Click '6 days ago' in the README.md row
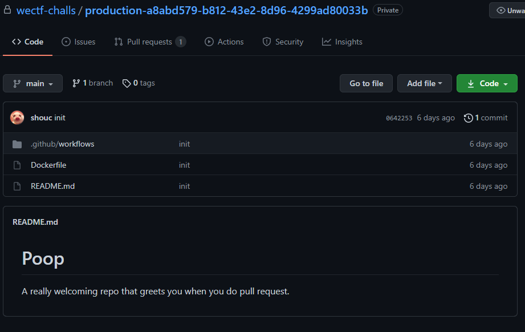Image resolution: width=525 pixels, height=332 pixels. [x=488, y=186]
